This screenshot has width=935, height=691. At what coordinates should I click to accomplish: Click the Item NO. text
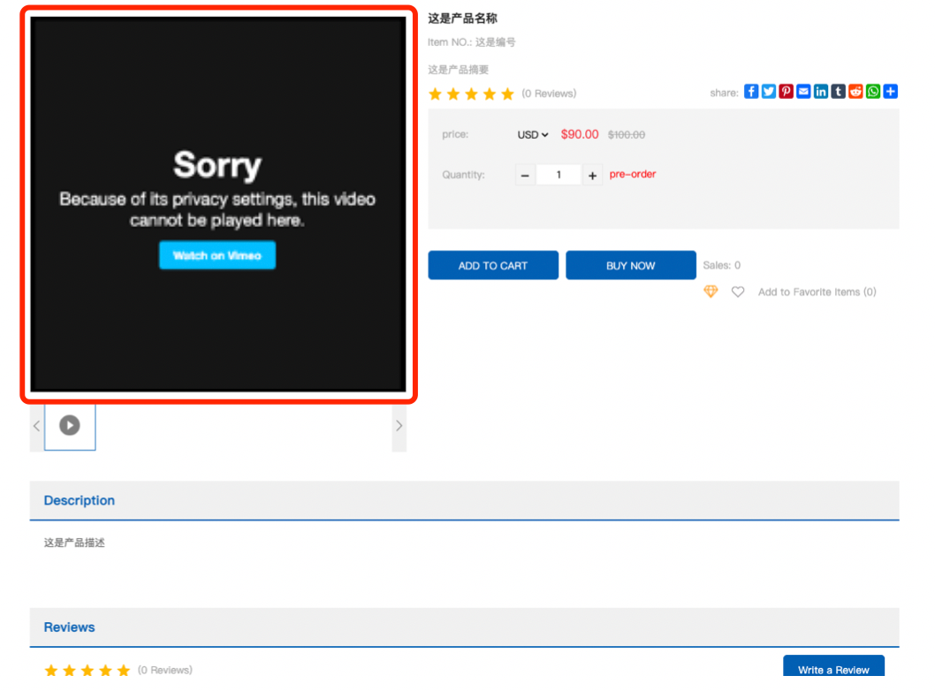pos(472,42)
